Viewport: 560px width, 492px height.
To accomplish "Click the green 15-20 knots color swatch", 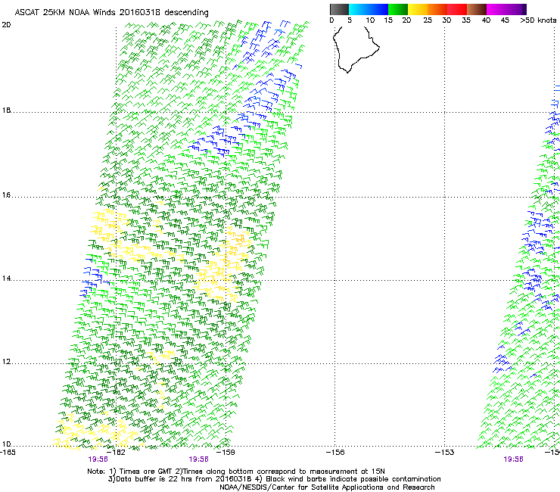I will tap(398, 9).
